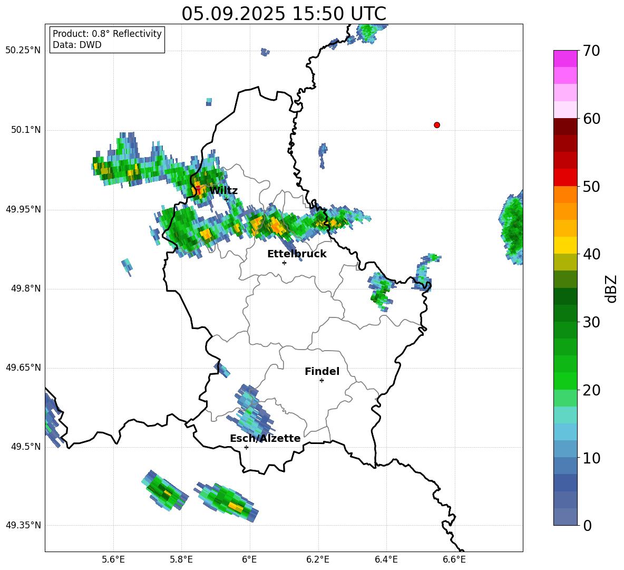Screen dimensions: 624x570
Task: Click the 20 value on the colorbar
Action: pos(591,390)
